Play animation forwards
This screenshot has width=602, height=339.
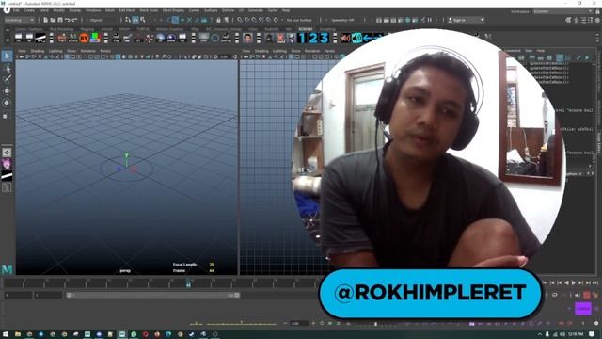[x=574, y=282]
